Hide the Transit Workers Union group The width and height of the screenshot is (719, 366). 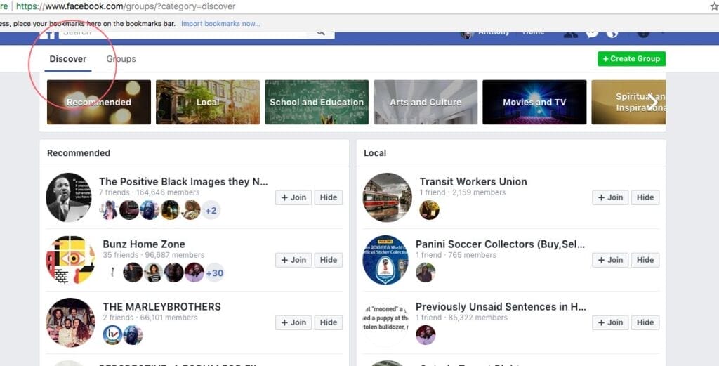click(645, 197)
